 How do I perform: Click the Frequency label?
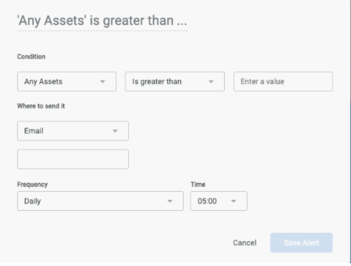[33, 185]
